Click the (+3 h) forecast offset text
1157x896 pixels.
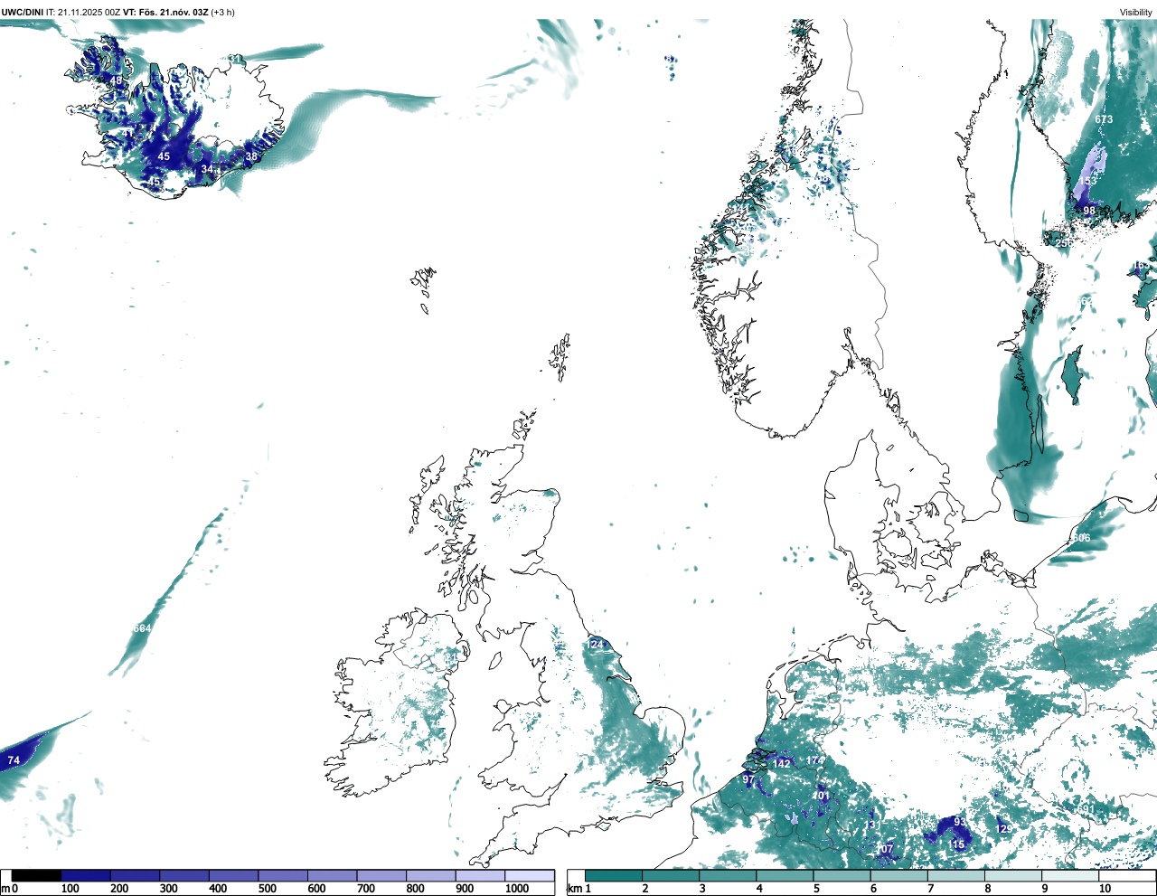(x=223, y=12)
